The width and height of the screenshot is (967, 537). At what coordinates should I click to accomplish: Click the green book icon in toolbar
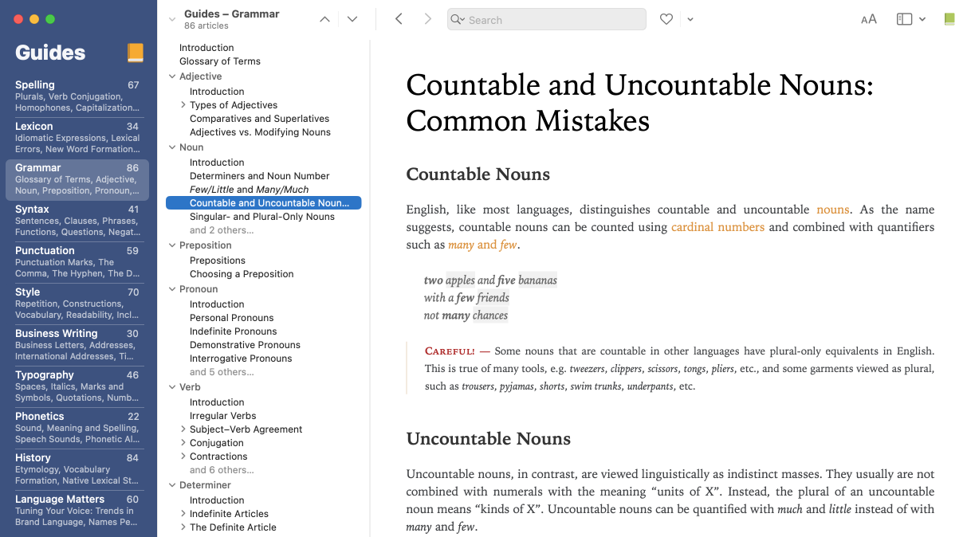pyautogui.click(x=949, y=19)
